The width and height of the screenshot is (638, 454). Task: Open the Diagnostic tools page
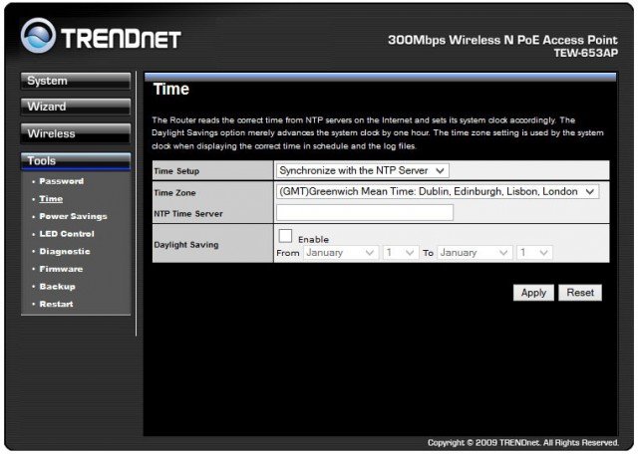click(x=65, y=251)
